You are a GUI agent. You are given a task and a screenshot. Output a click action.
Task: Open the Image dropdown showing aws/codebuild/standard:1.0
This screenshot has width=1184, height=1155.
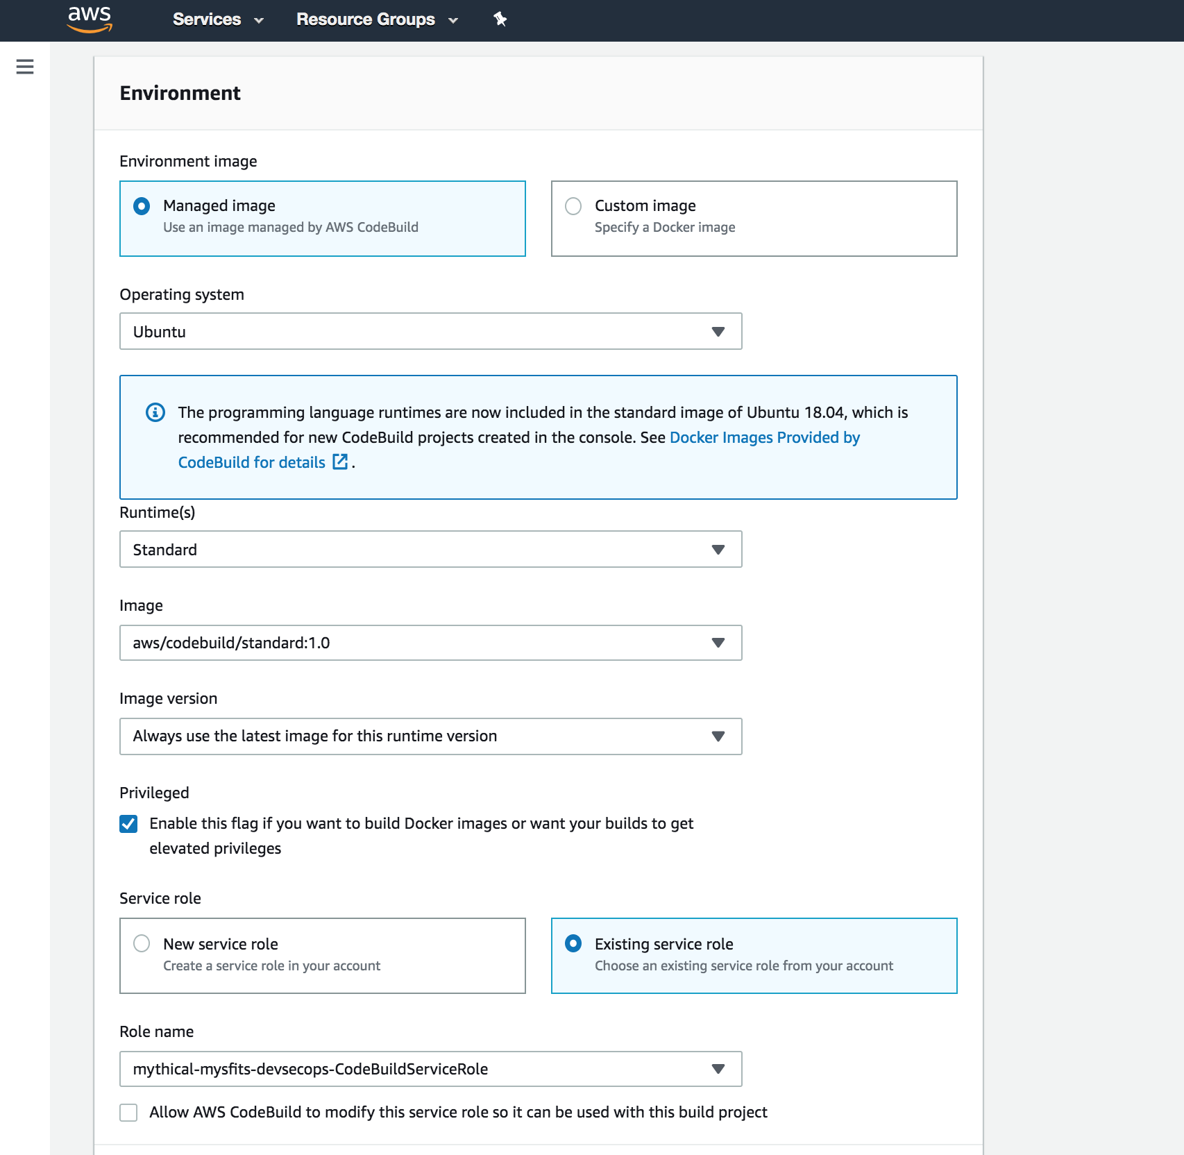[431, 643]
